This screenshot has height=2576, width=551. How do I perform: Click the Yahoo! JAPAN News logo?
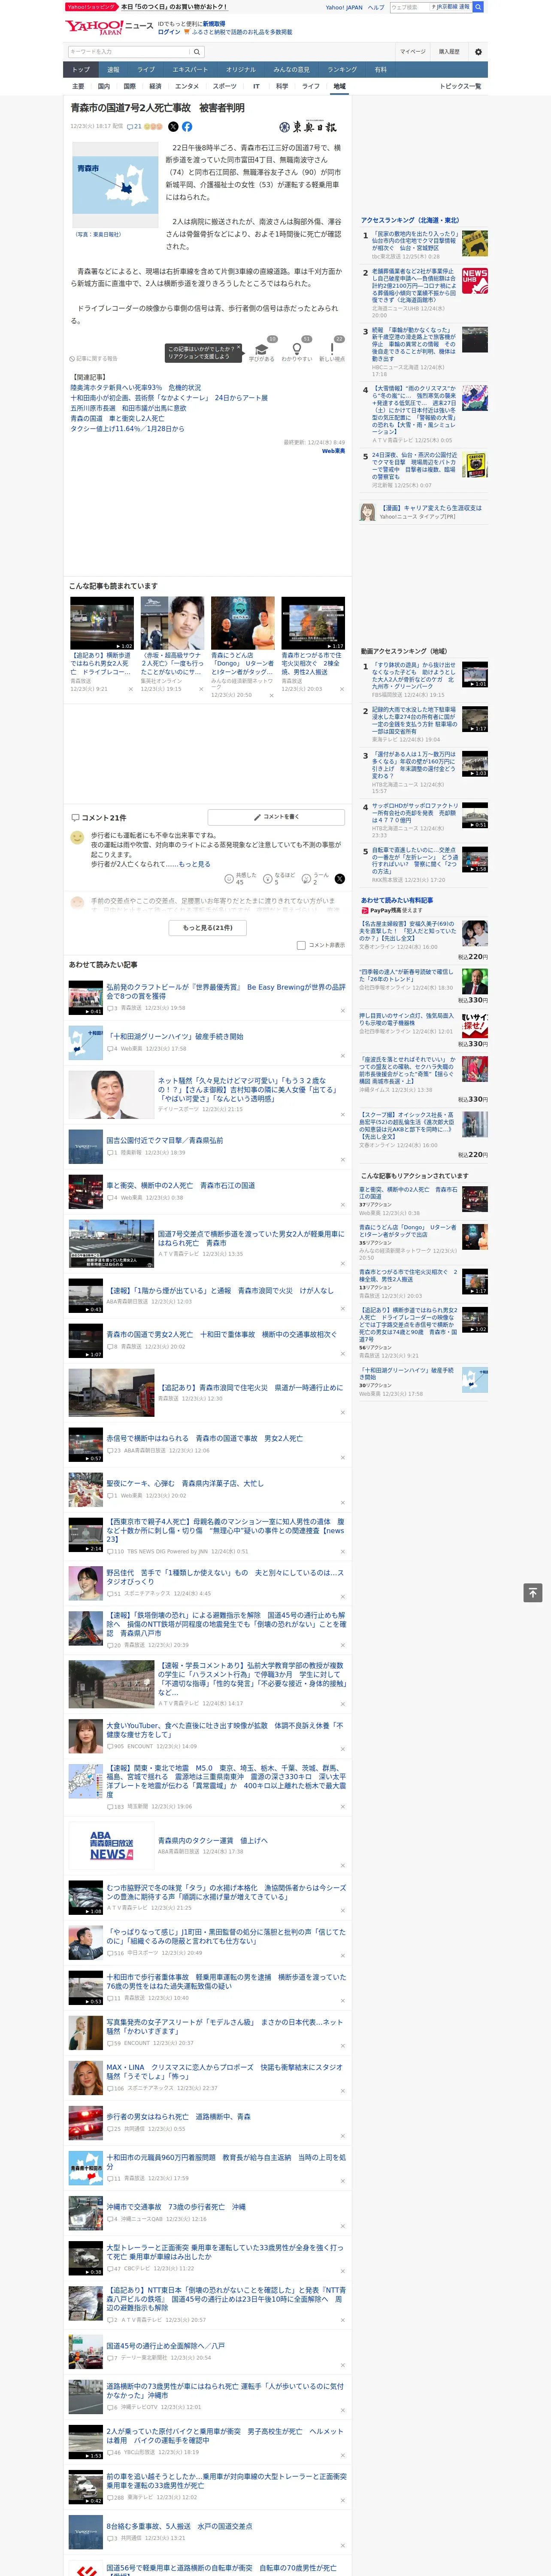point(109,27)
